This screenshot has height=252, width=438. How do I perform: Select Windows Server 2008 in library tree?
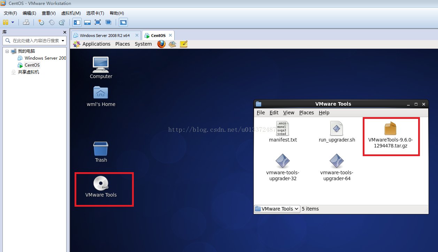[45, 58]
